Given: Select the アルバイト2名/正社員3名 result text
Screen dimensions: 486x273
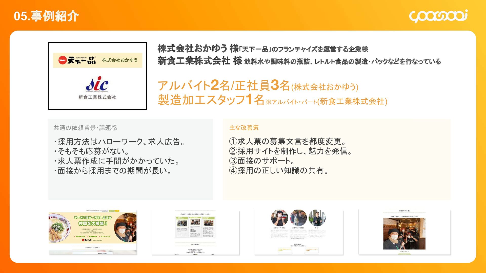Looking at the screenshot, I should [224, 85].
